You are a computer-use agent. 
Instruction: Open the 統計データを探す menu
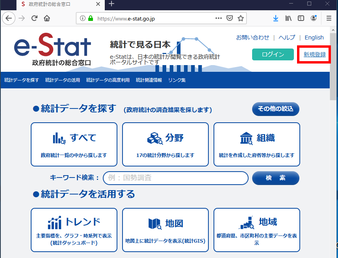(x=22, y=80)
